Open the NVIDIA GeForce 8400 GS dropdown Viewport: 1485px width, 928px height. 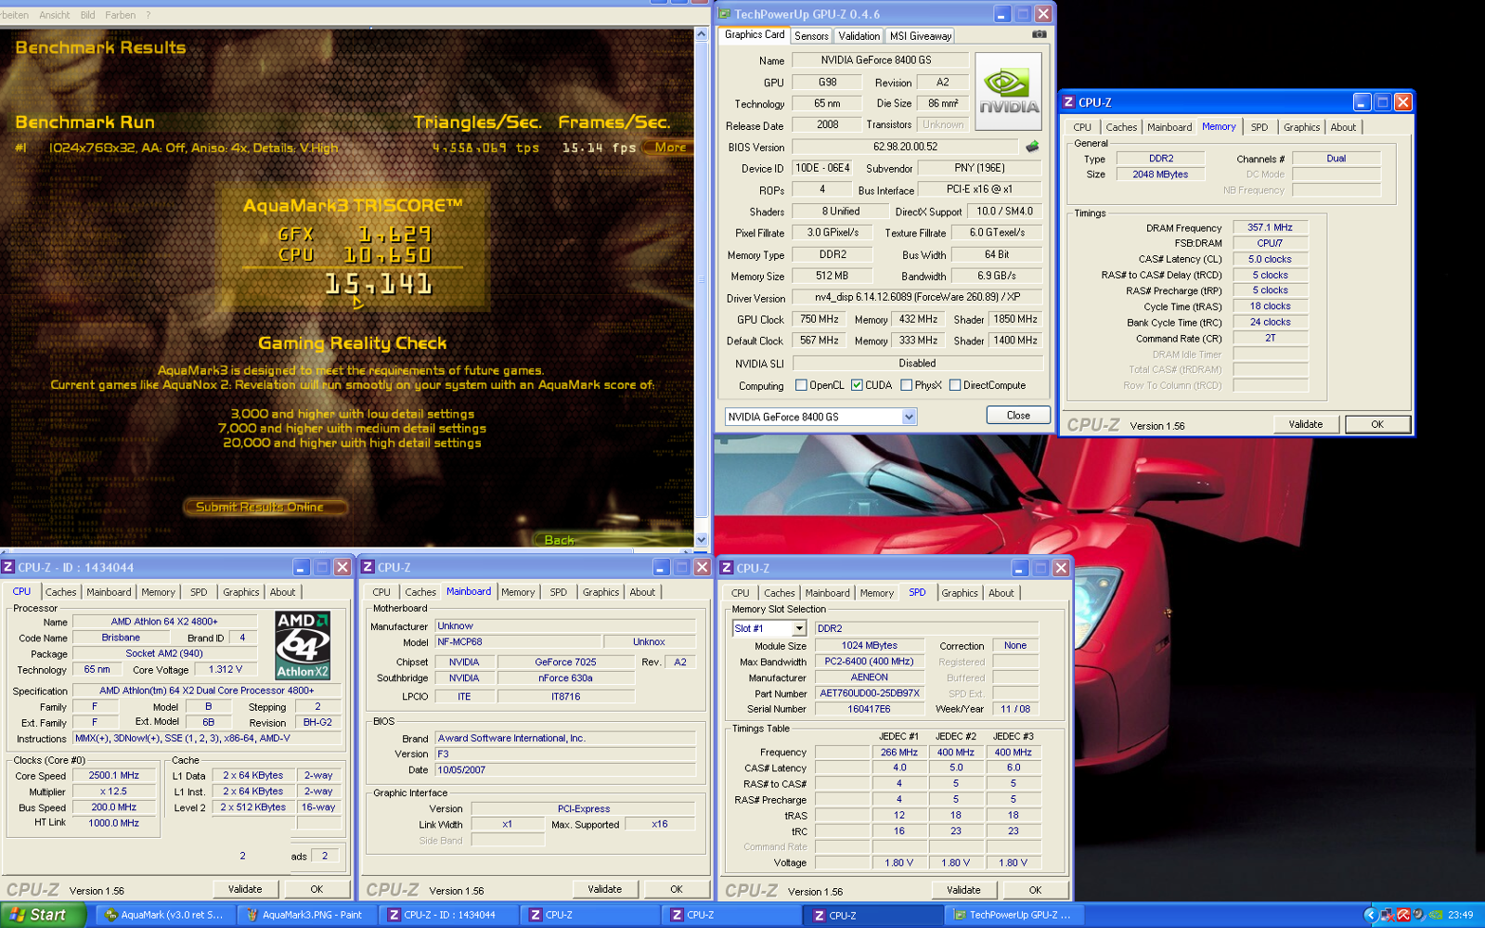pyautogui.click(x=910, y=417)
